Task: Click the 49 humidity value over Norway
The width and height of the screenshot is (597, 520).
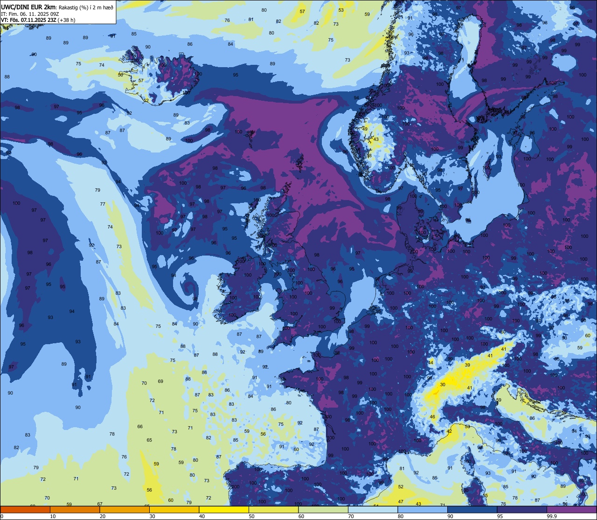Action: point(365,129)
